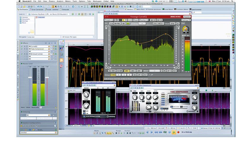The height and width of the screenshot is (150, 252).
Task: Open the Analysis menu
Action: pos(60,1)
